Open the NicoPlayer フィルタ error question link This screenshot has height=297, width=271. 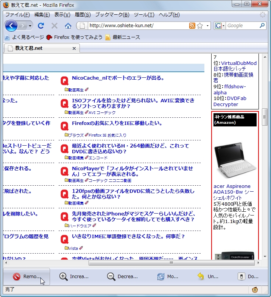(132, 171)
